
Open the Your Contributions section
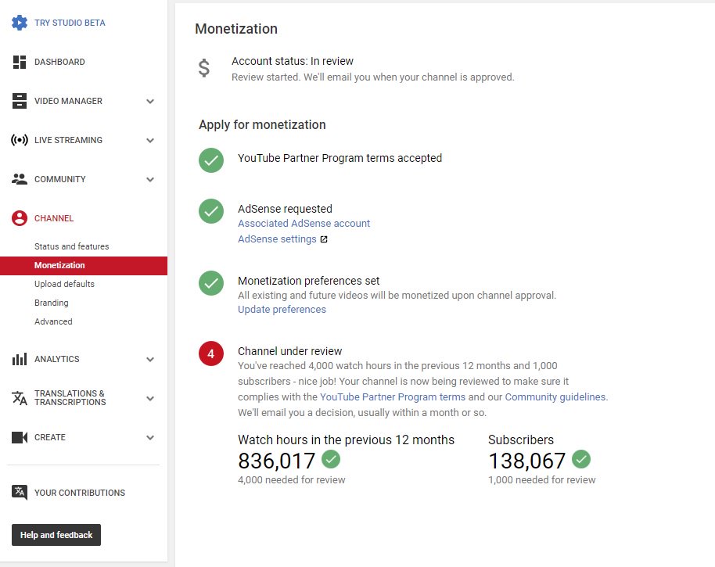[x=79, y=493]
